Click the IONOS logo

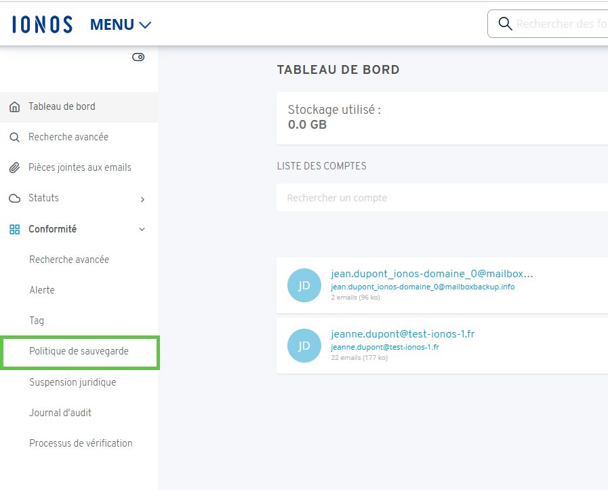pyautogui.click(x=42, y=24)
